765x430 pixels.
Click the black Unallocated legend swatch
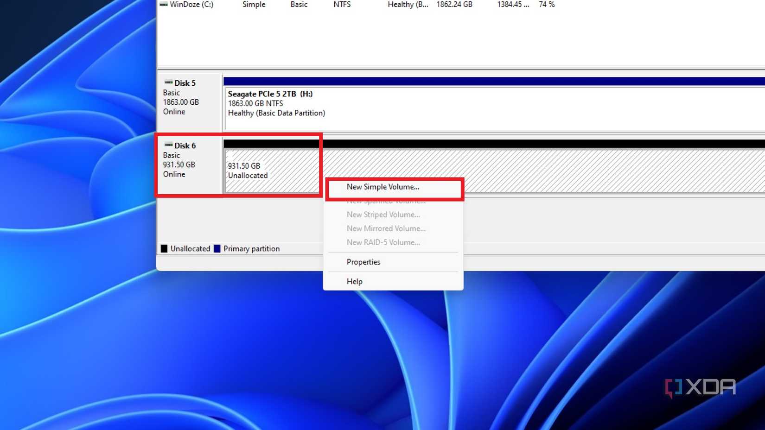tap(164, 249)
